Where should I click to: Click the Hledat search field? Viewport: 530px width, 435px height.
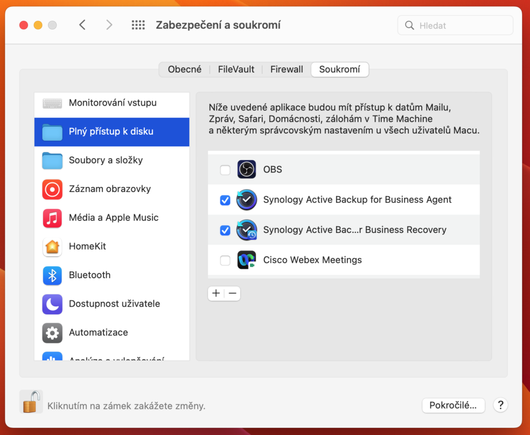455,25
